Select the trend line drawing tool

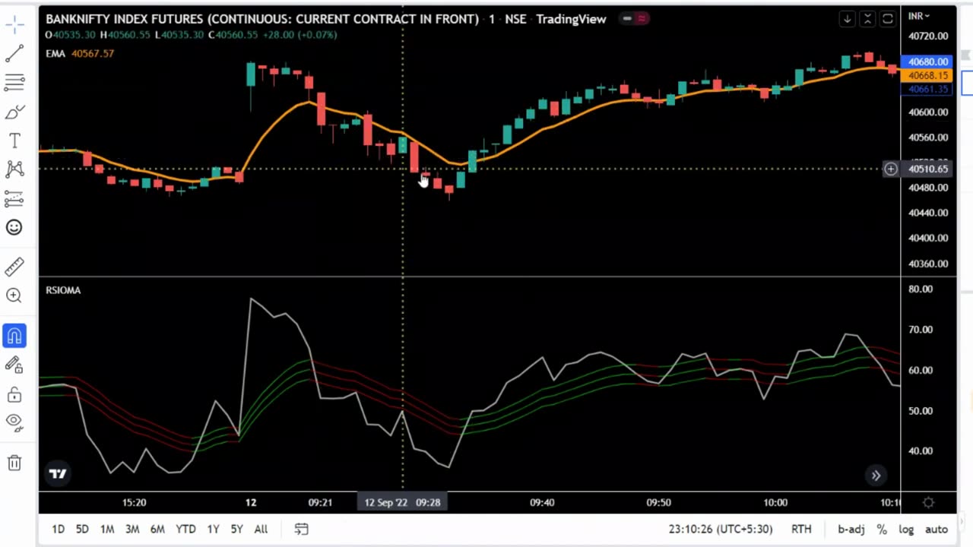pos(14,53)
